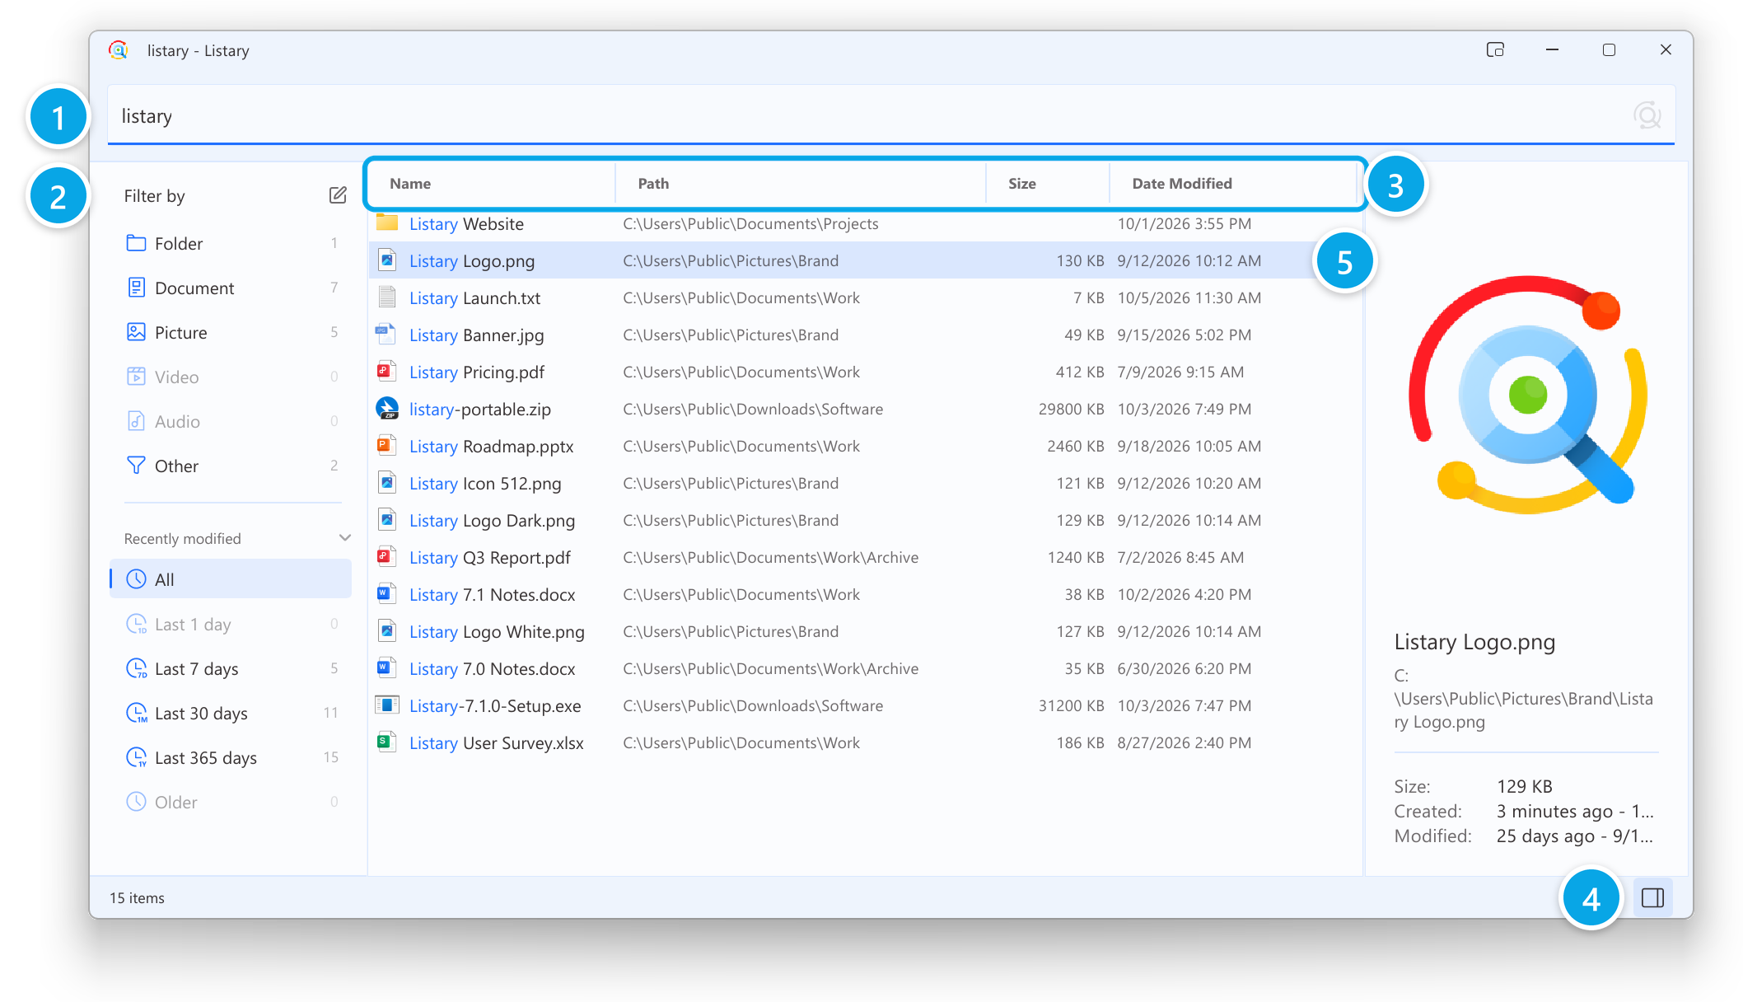Toggle the preview pane icon in status bar
This screenshot has width=1743, height=1002.
(1652, 897)
